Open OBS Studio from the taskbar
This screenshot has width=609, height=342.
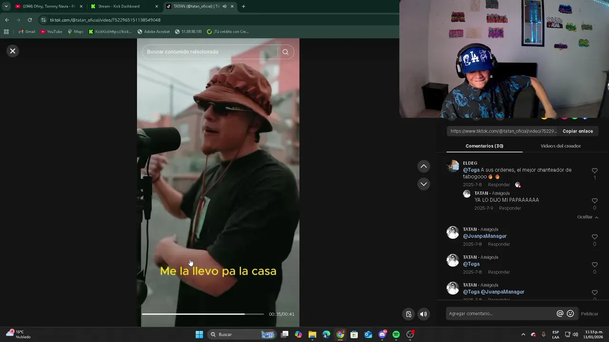(410, 334)
